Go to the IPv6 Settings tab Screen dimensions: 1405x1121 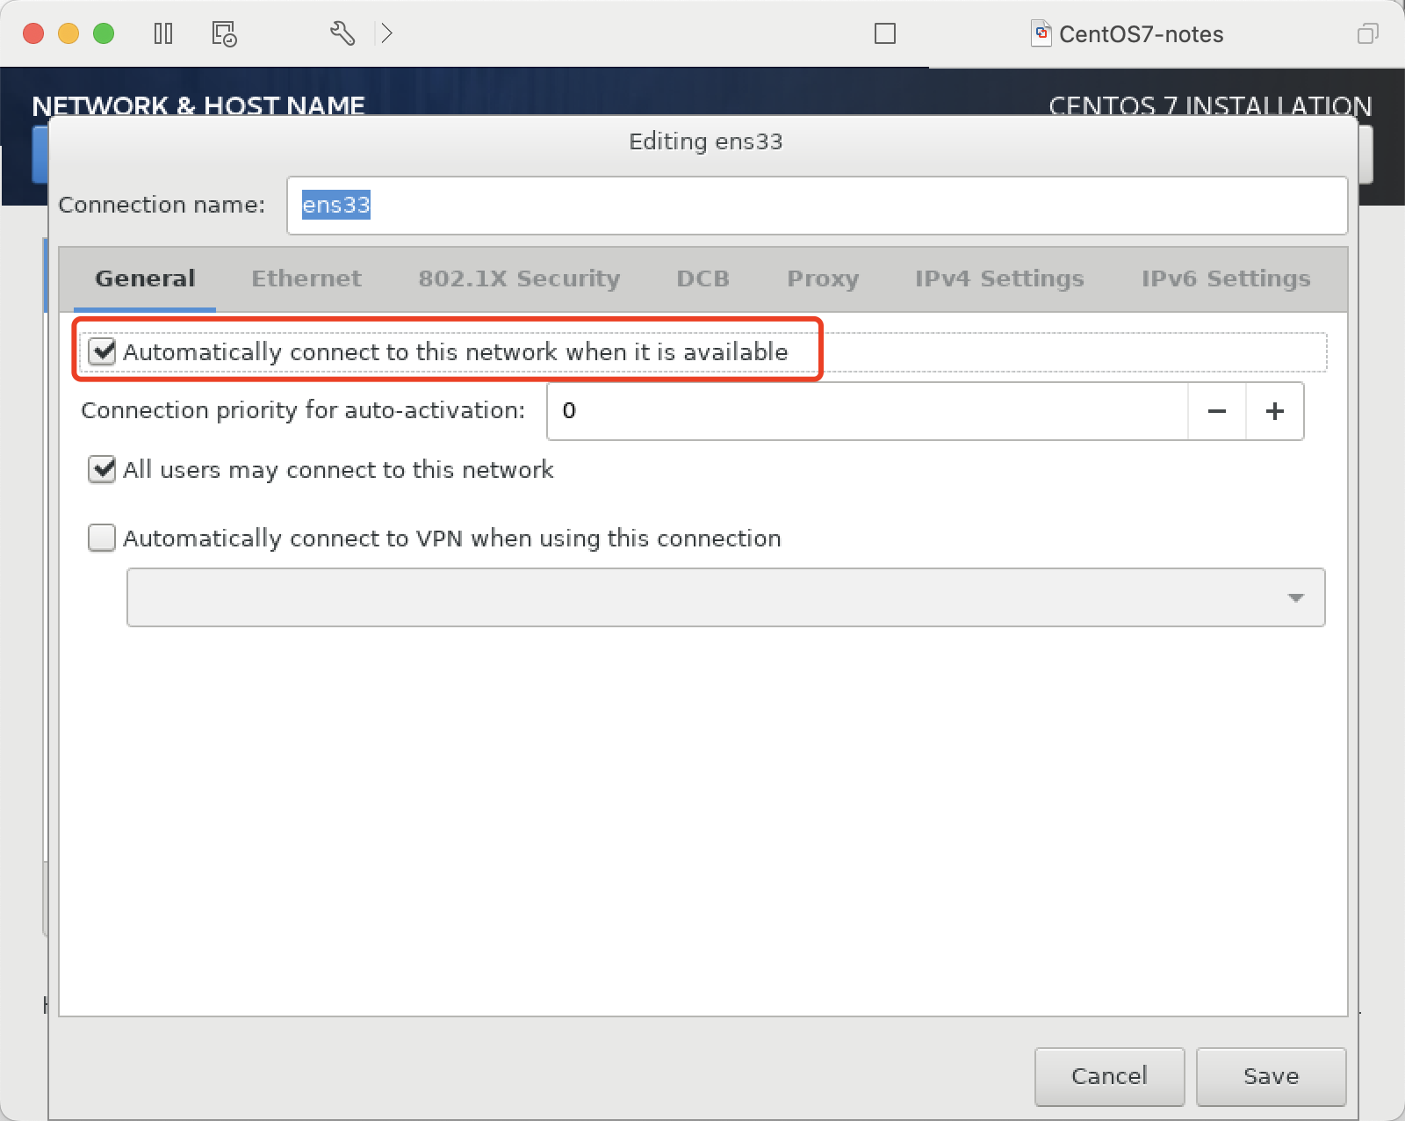coord(1226,278)
